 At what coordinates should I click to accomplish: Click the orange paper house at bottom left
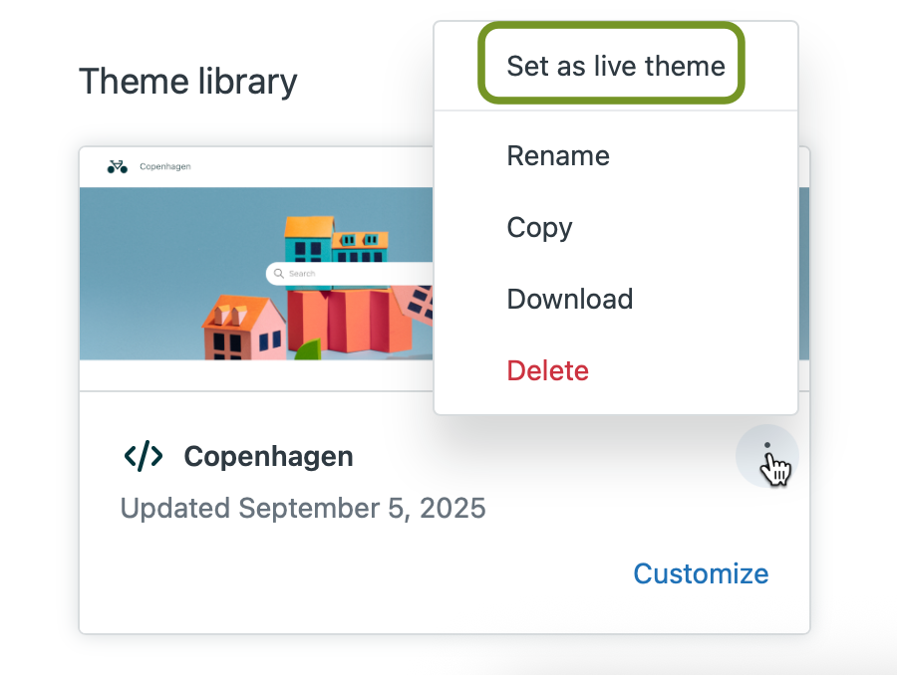[x=242, y=329]
